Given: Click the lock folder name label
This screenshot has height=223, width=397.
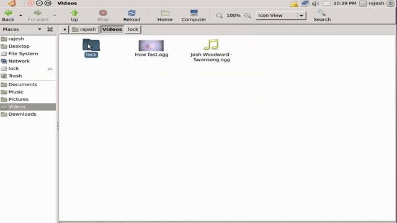Looking at the screenshot, I should pos(91,55).
